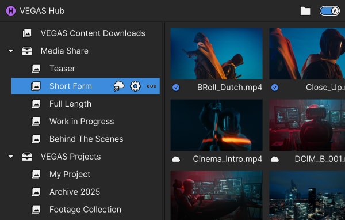Open the Footage Collection entry
The width and height of the screenshot is (345, 220).
coord(85,210)
